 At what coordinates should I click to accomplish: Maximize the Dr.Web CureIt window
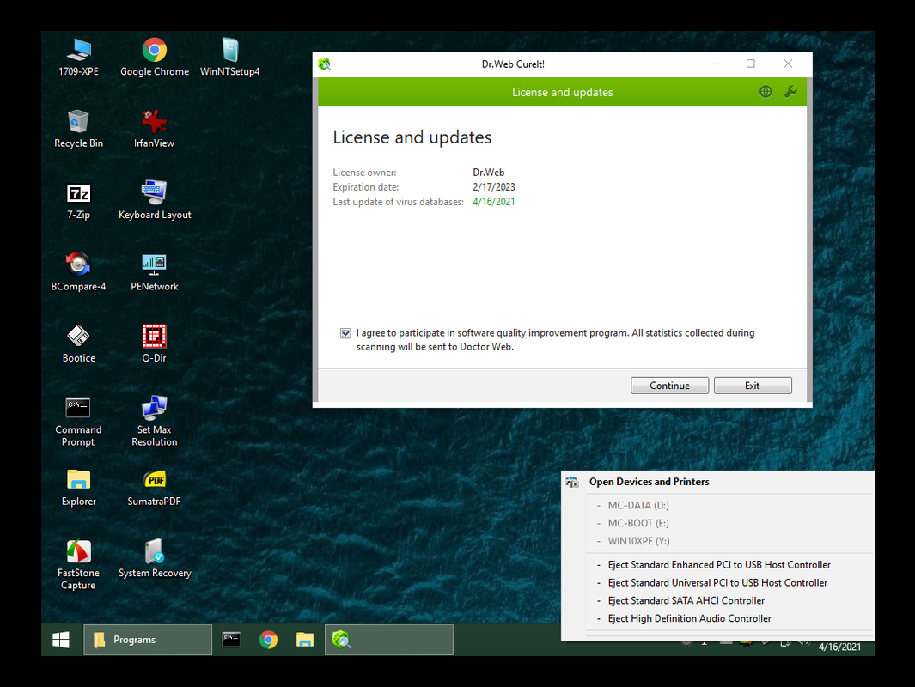750,64
